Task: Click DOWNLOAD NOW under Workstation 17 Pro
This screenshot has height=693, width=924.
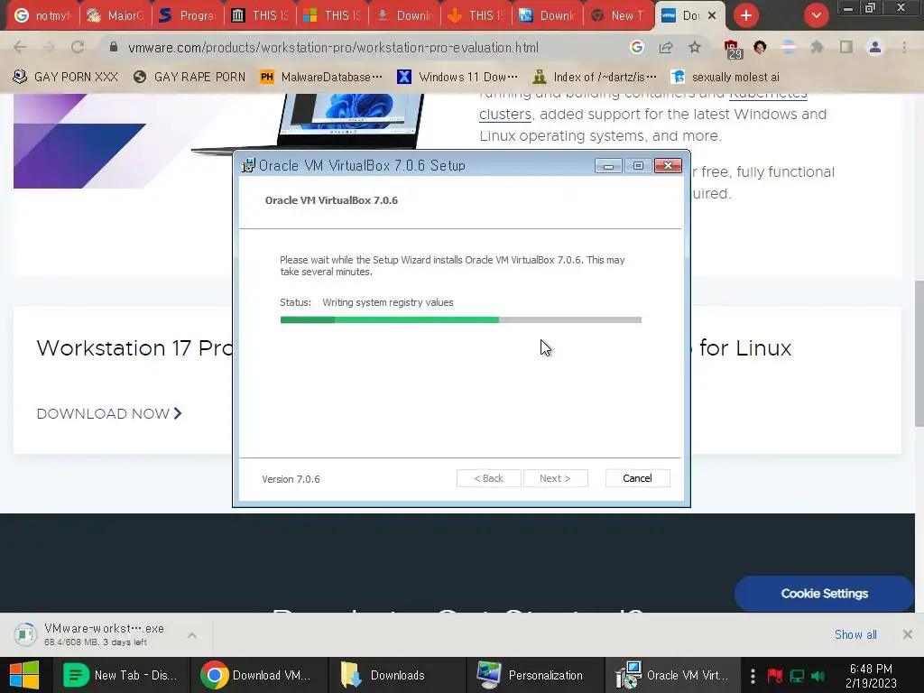Action: pyautogui.click(x=109, y=413)
